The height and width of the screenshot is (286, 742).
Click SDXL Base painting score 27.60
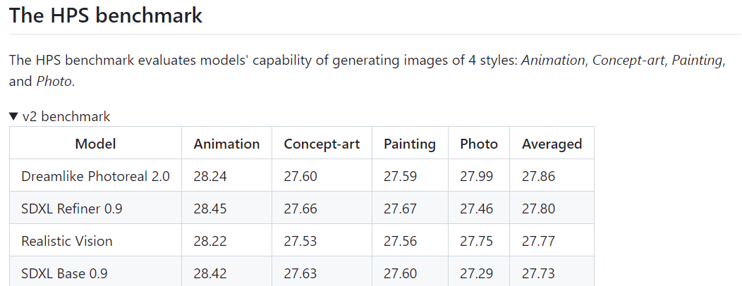pos(401,273)
